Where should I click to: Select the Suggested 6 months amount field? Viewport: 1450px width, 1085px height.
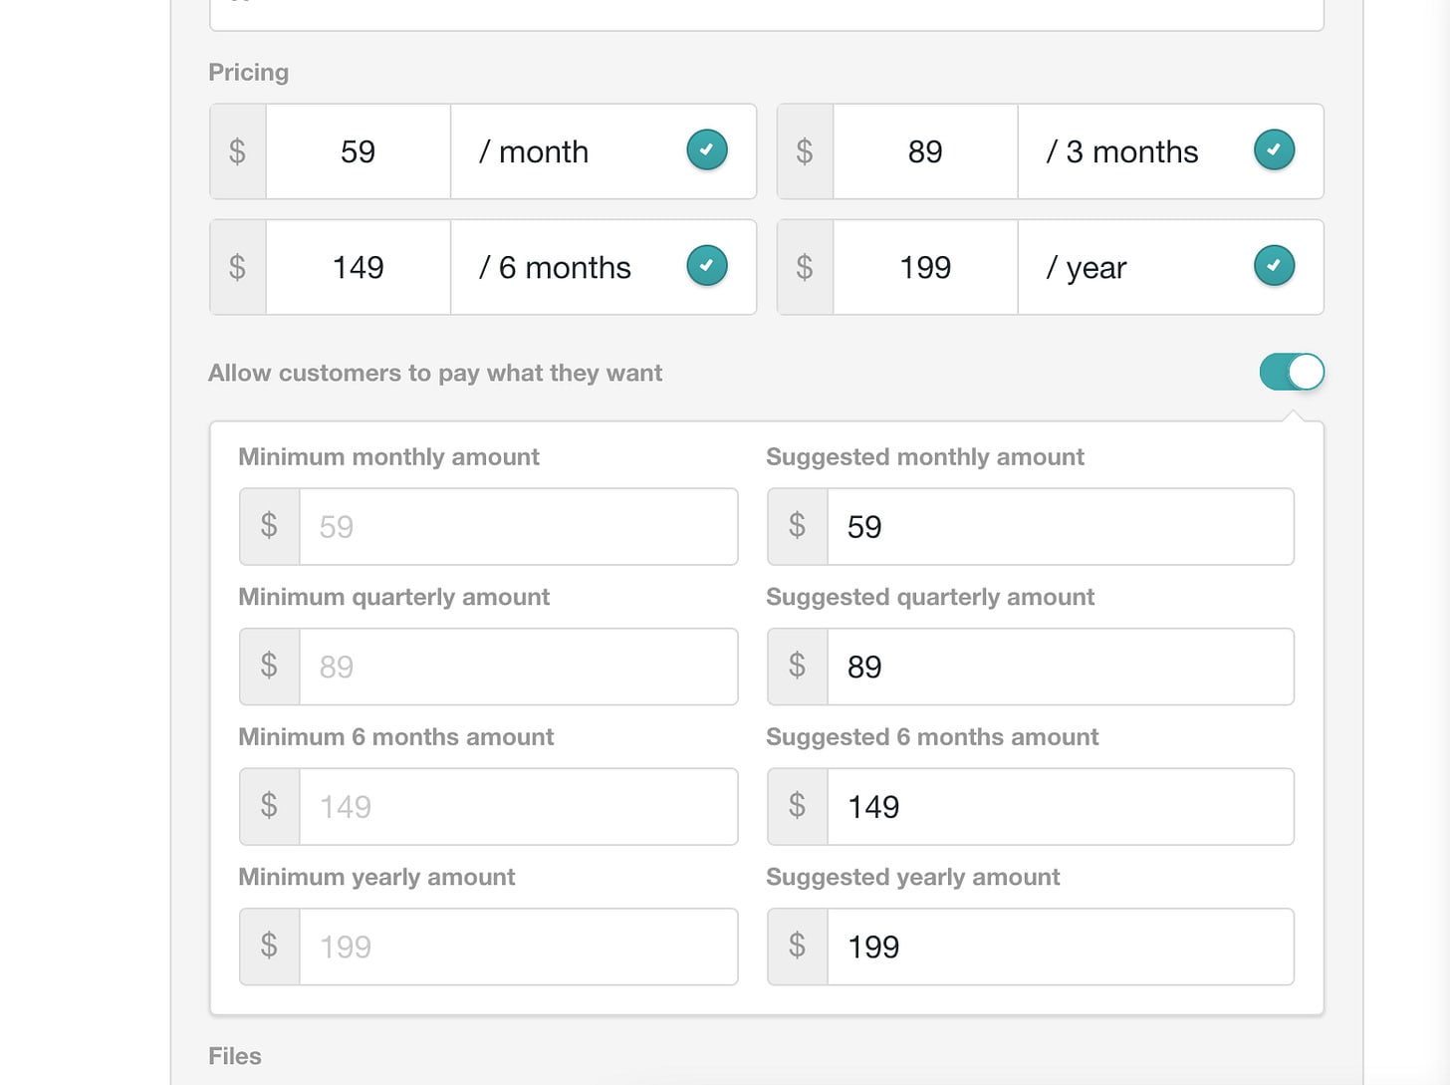click(1061, 807)
